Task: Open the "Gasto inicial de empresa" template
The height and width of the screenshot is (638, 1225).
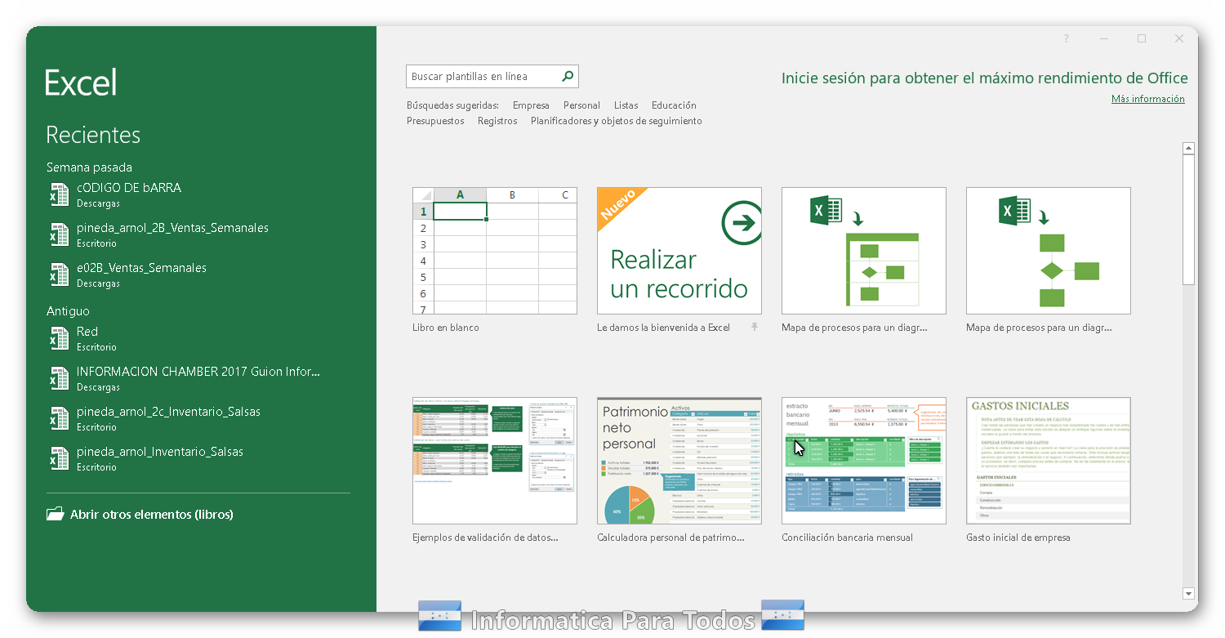Action: pyautogui.click(x=1048, y=460)
